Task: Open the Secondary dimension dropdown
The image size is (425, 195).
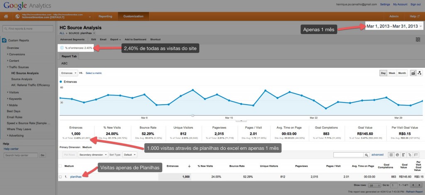Action: (x=93, y=155)
